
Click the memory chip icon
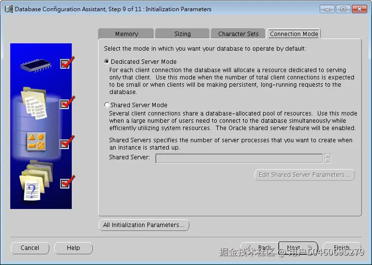coord(36,65)
